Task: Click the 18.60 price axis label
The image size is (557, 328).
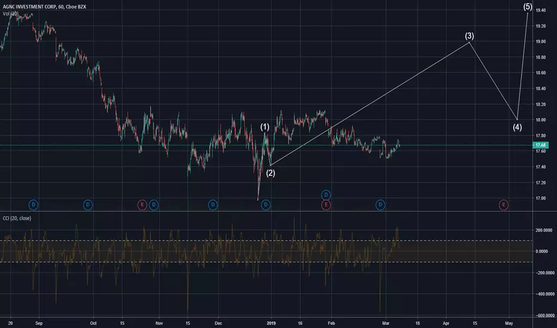Action: [x=541, y=73]
